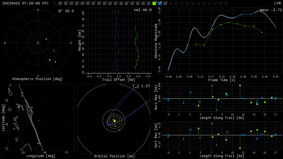Click the M marker in the polar plot

55,62
